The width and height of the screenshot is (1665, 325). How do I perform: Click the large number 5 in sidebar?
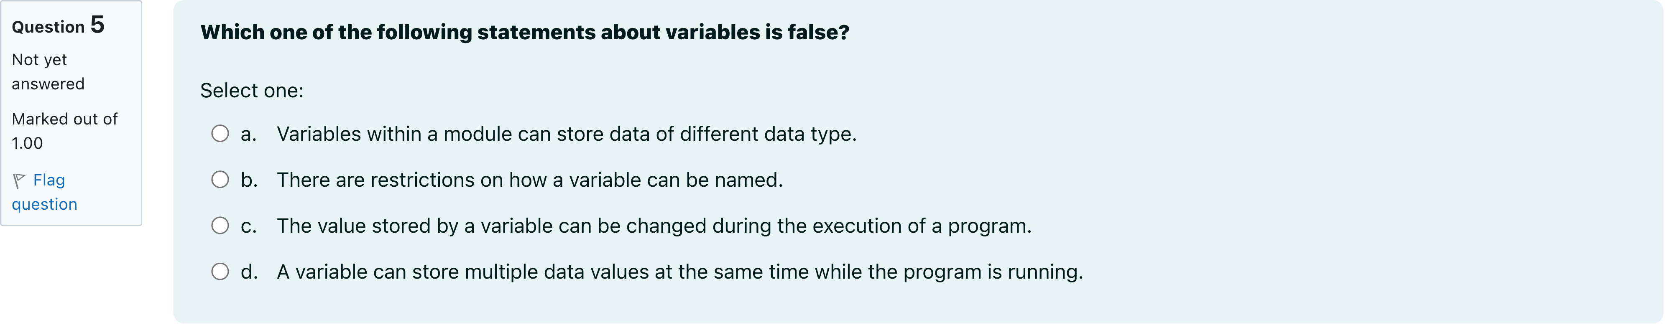(97, 25)
